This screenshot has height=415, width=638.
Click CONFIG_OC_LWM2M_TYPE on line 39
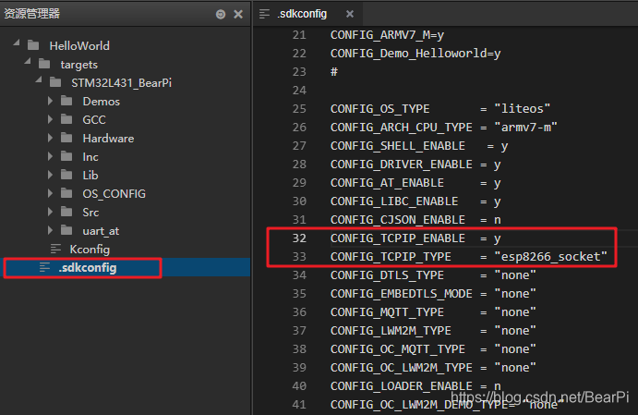(402, 368)
